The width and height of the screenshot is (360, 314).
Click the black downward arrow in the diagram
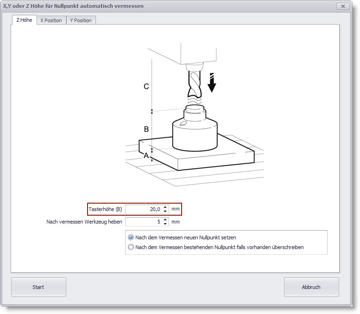point(212,83)
